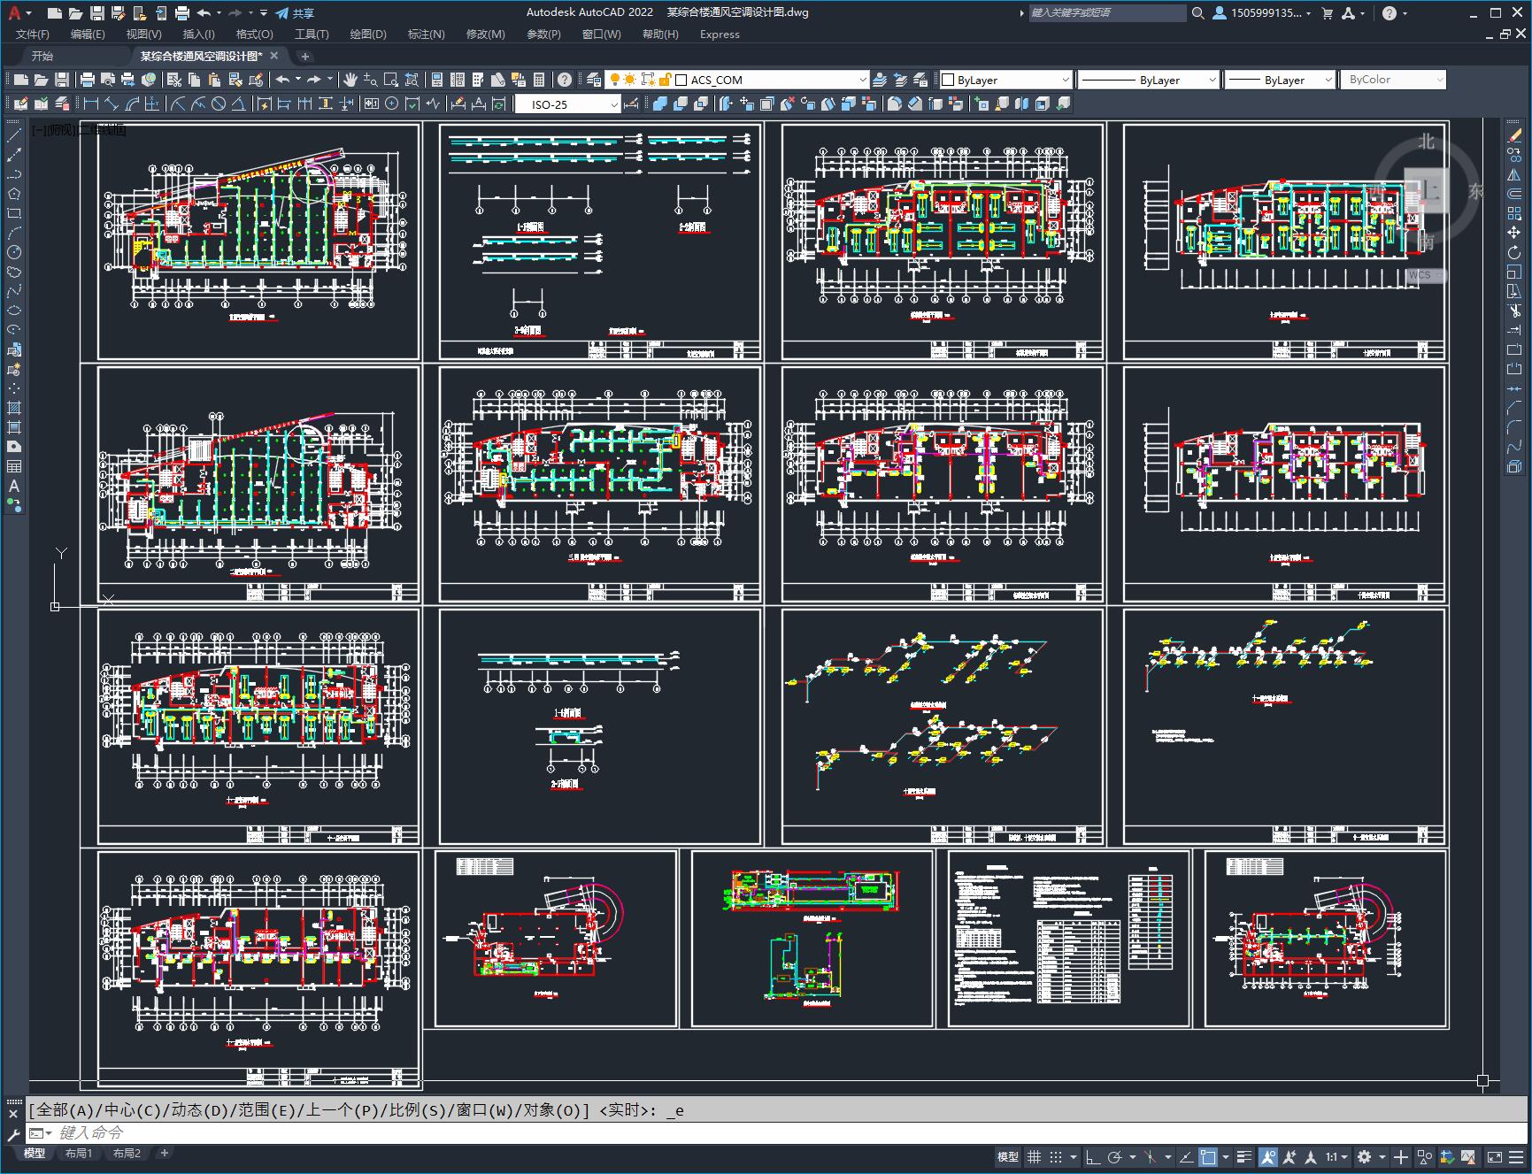Image resolution: width=1532 pixels, height=1174 pixels.
Task: Open the 视图(V) menu
Action: click(x=143, y=34)
